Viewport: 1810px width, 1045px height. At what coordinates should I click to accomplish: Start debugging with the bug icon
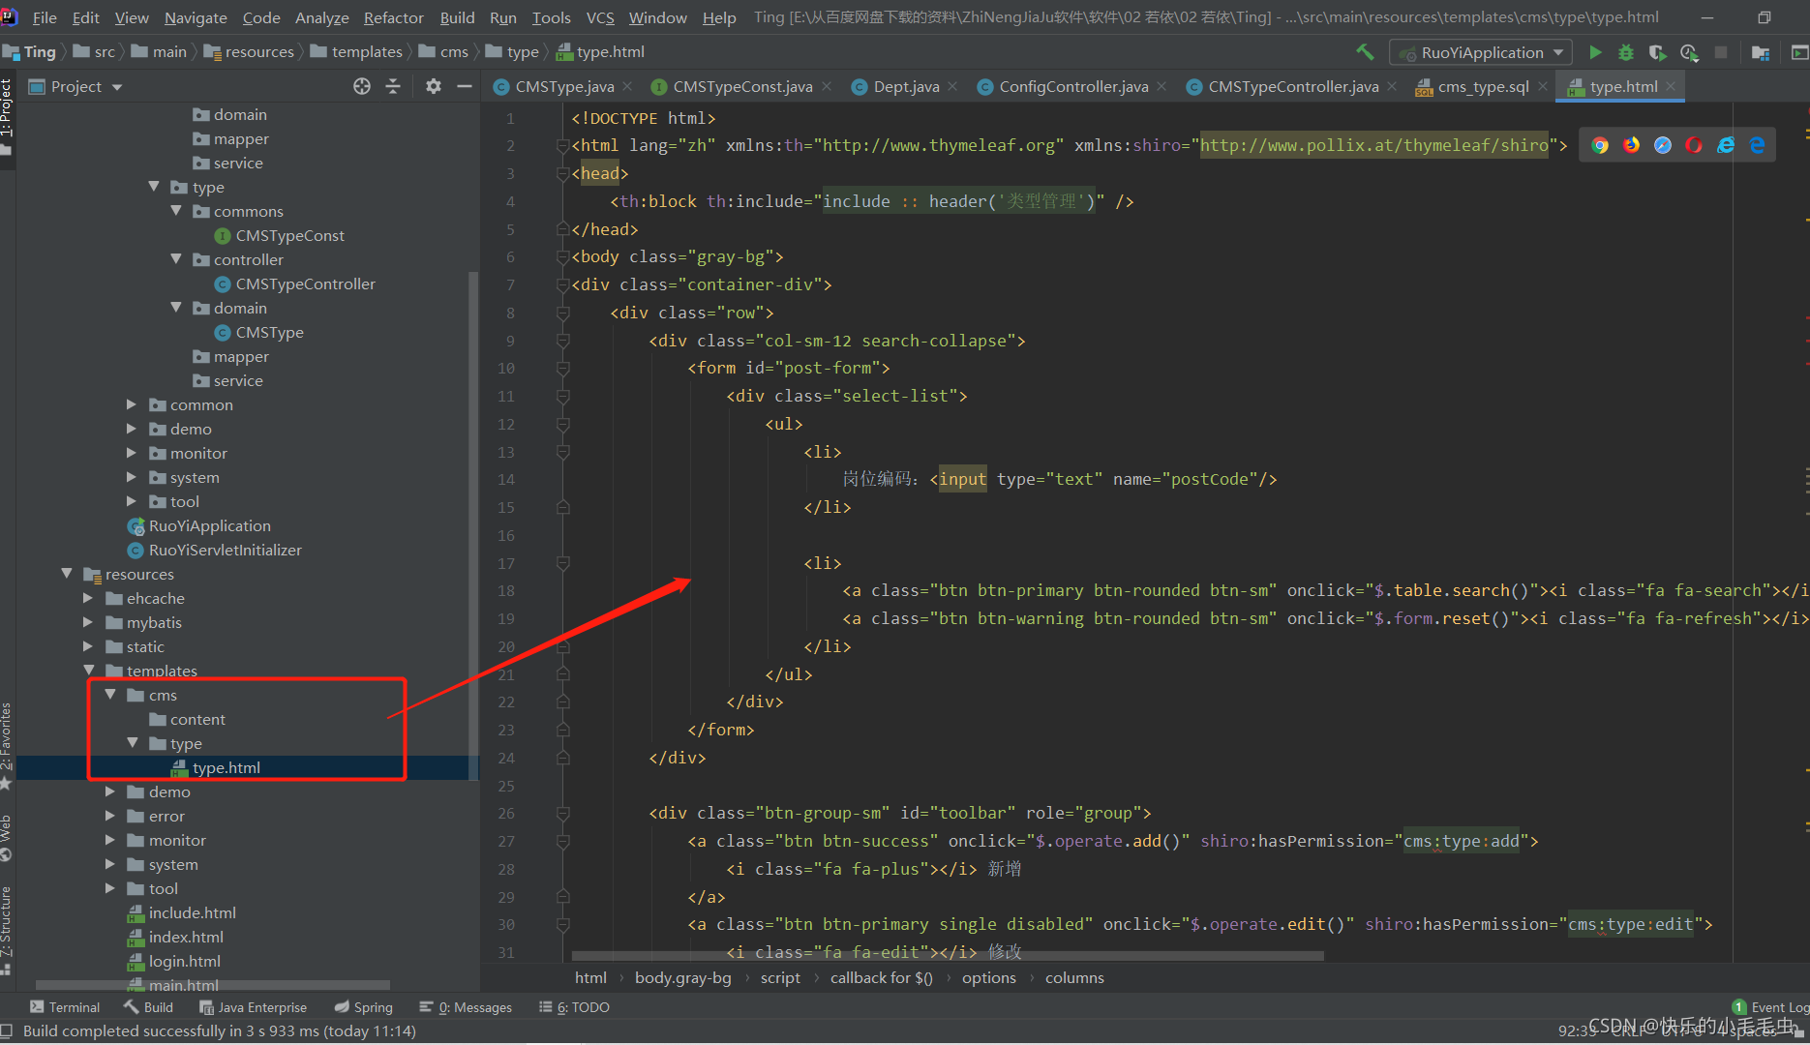1626,52
